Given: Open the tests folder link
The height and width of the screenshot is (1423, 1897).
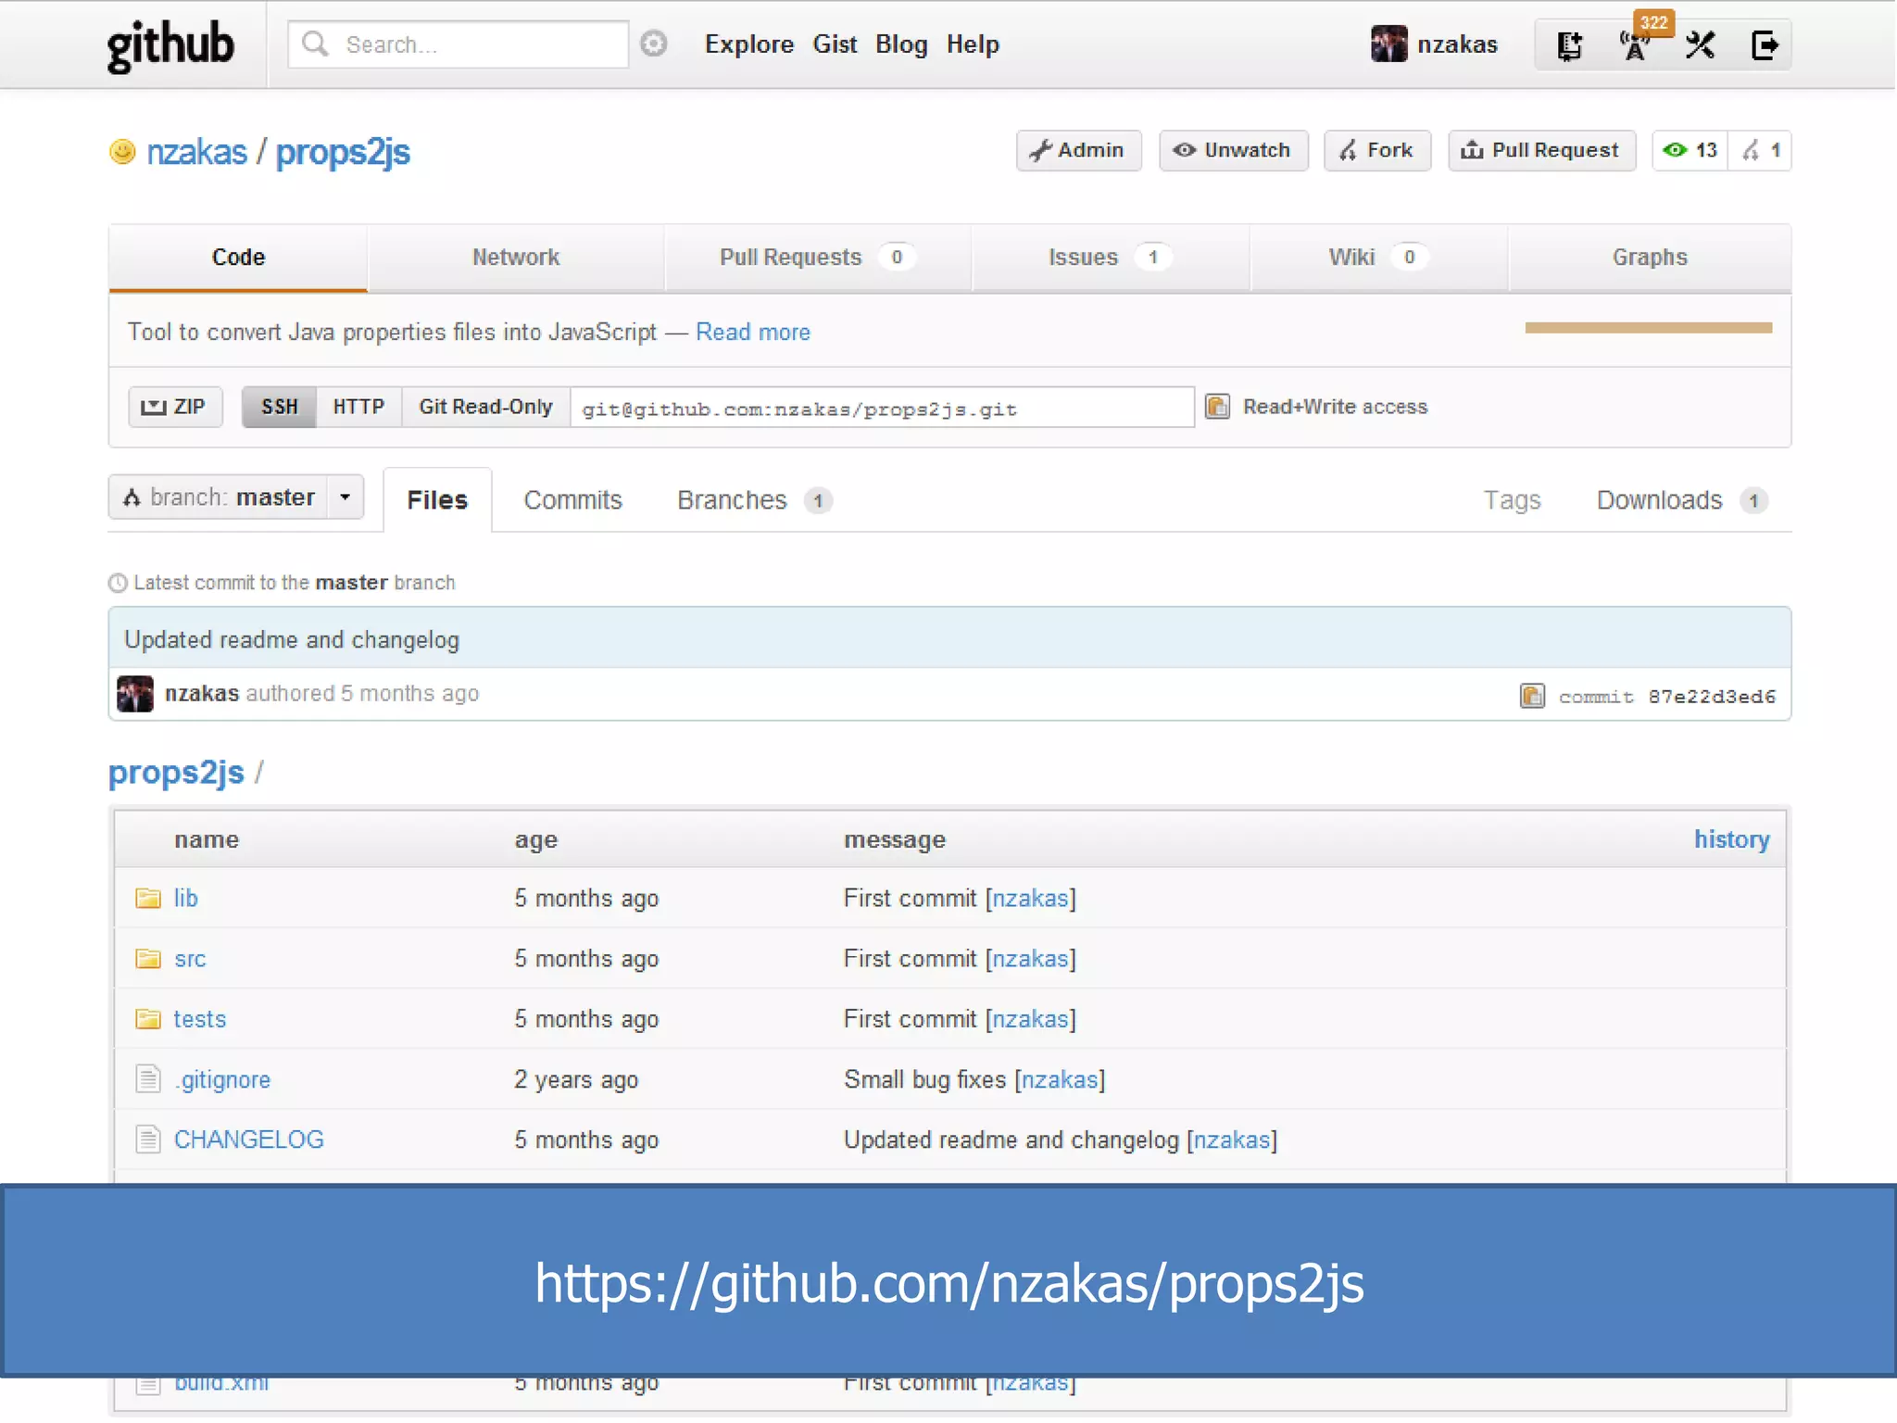Looking at the screenshot, I should 199,1019.
